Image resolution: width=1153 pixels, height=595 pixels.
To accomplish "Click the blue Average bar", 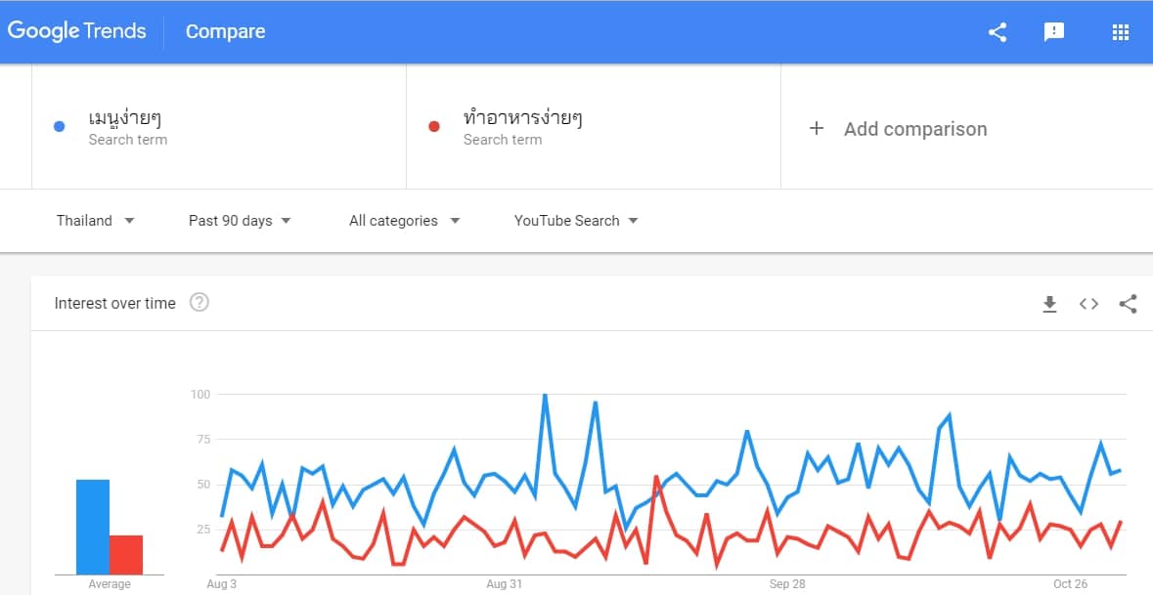I will (x=93, y=526).
